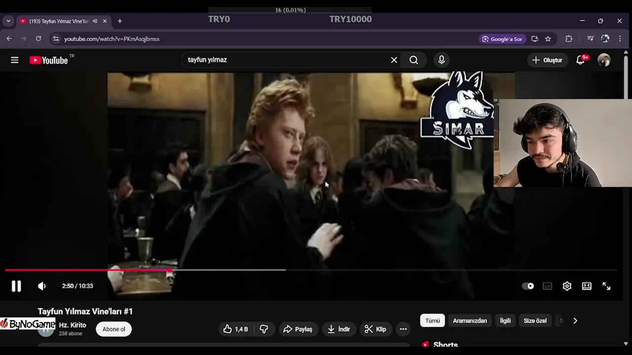
Task: Mute the video volume
Action: 42,286
